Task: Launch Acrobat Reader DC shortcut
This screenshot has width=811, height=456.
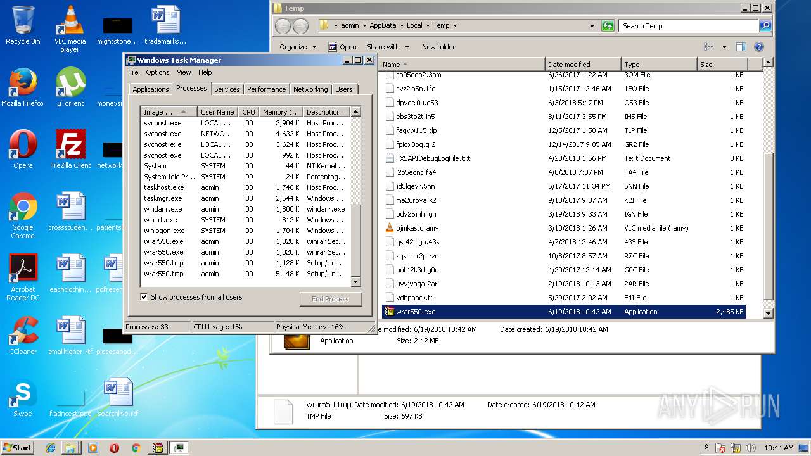Action: (x=23, y=277)
